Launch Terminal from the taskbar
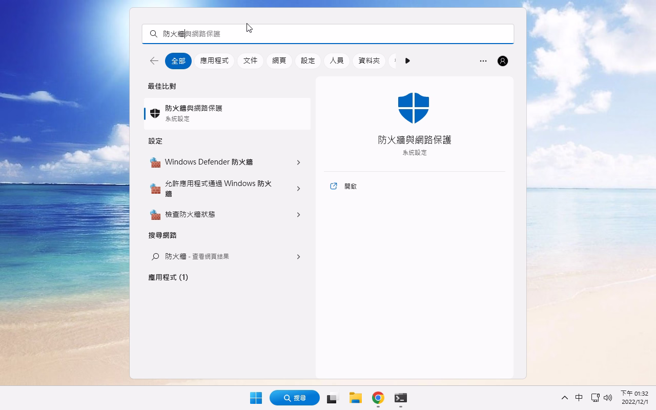The height and width of the screenshot is (410, 656). point(401,398)
